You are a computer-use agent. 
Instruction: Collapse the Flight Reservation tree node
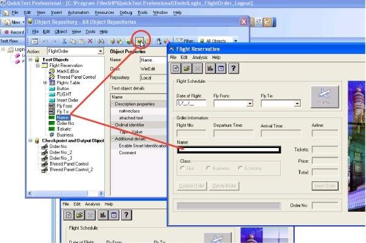pos(38,65)
